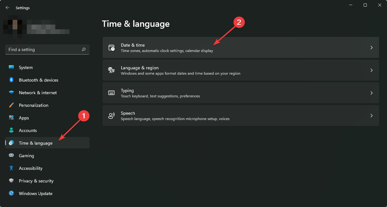Click the Network & internet wifi icon
The image size is (387, 207).
(x=11, y=93)
